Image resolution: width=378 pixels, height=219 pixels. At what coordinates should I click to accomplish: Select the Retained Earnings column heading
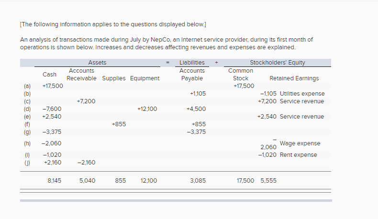click(x=294, y=78)
